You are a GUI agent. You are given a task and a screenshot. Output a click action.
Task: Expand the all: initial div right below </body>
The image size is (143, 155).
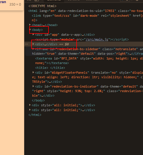point(30,105)
